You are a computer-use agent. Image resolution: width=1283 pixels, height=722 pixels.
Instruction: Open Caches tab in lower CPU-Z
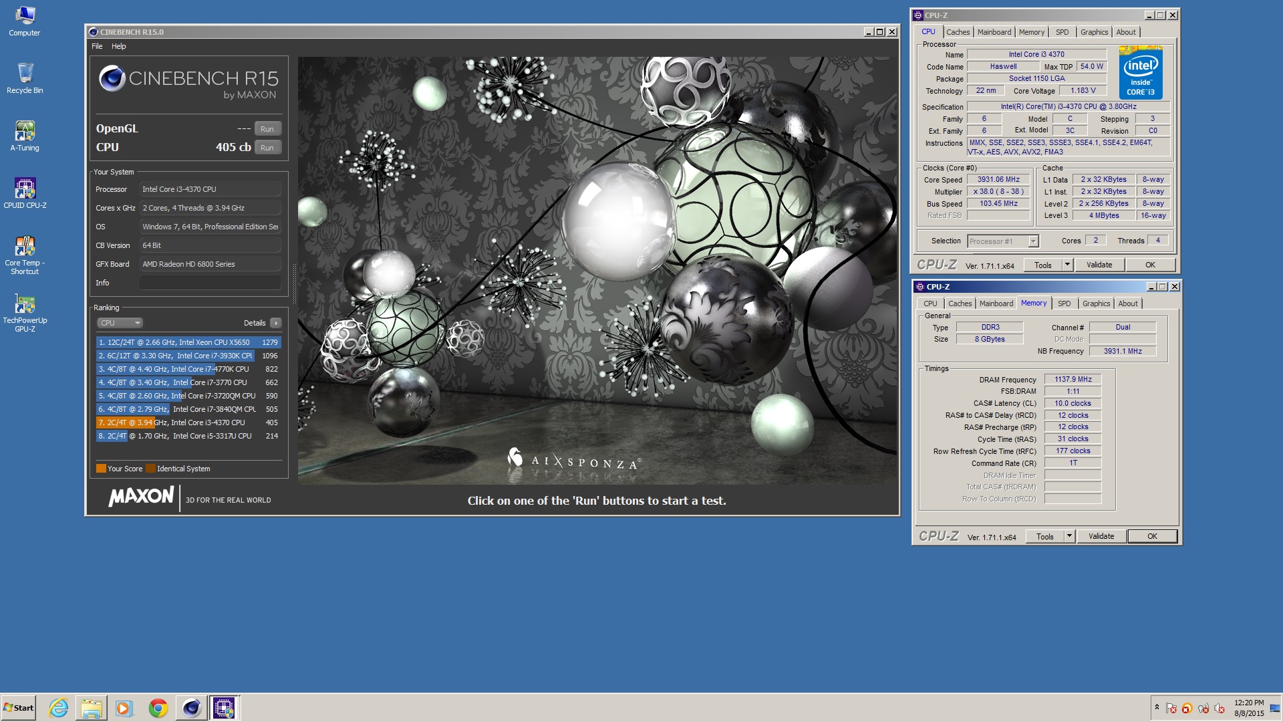(960, 304)
